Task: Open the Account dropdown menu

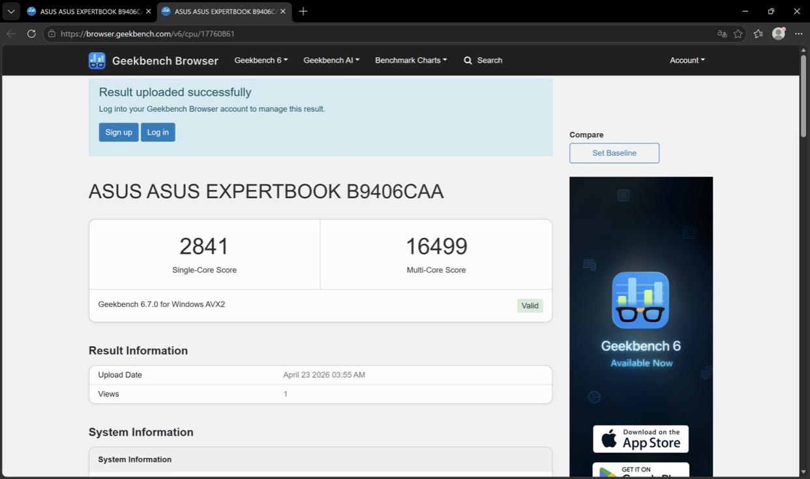Action: pos(687,61)
